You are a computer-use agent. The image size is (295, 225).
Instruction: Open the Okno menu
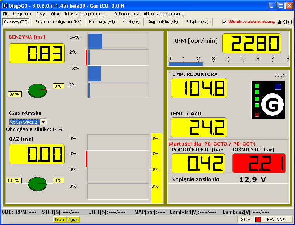(x=56, y=14)
